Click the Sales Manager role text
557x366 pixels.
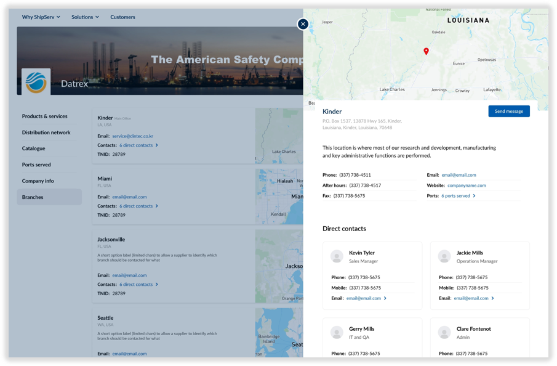[x=363, y=261]
